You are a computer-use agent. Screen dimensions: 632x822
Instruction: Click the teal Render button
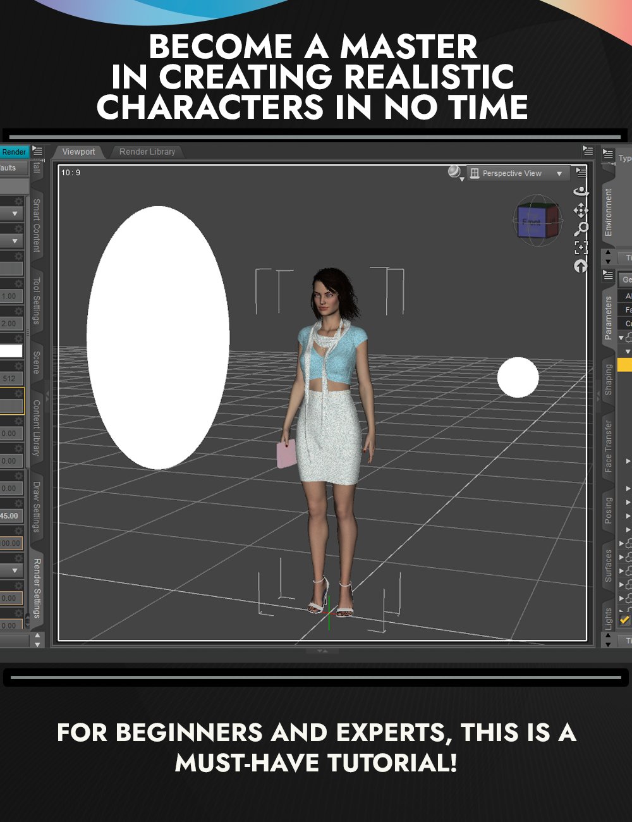[x=13, y=152]
